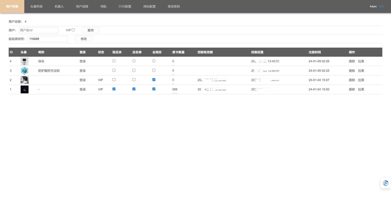Screen dimensions: 391x210
Task: Click the blue cube avatar of user 3
Action: 24,71
